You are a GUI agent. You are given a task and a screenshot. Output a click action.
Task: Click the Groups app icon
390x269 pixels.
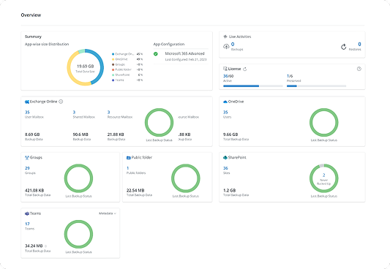[27, 157]
